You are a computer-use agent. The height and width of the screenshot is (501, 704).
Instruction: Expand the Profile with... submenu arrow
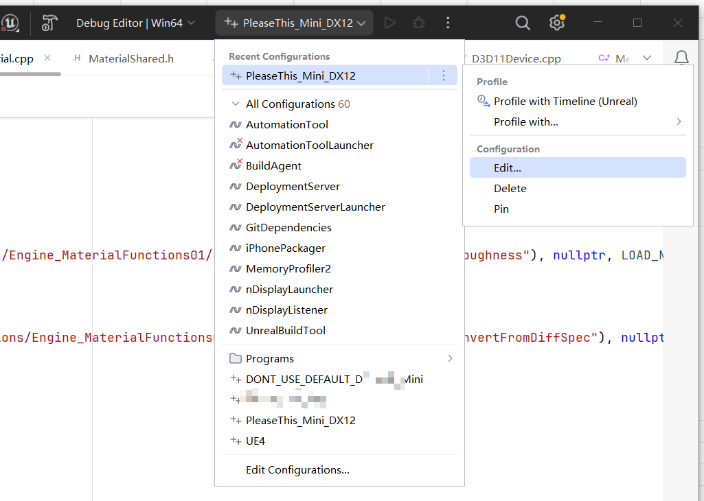[x=679, y=121]
